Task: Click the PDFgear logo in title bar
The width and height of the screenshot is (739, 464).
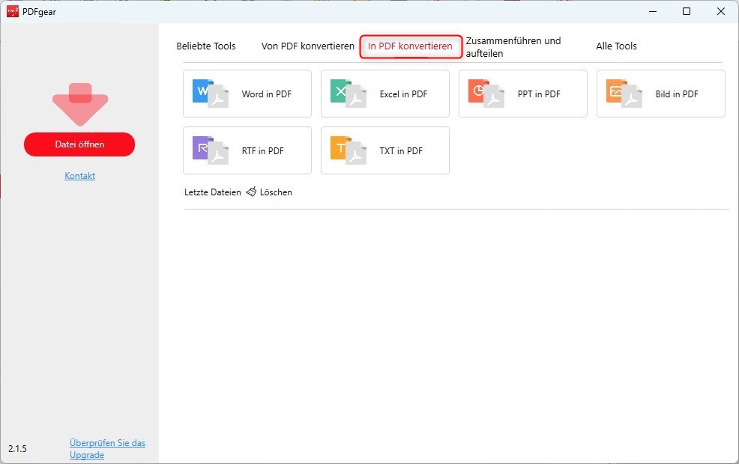Action: 13,11
